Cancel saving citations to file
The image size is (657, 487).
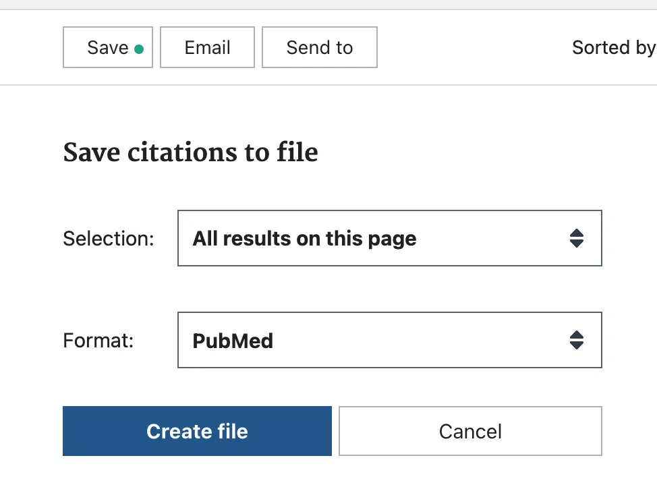pos(470,431)
